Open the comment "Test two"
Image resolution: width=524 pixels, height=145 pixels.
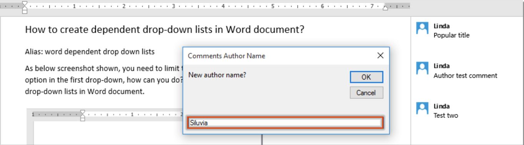446,115
